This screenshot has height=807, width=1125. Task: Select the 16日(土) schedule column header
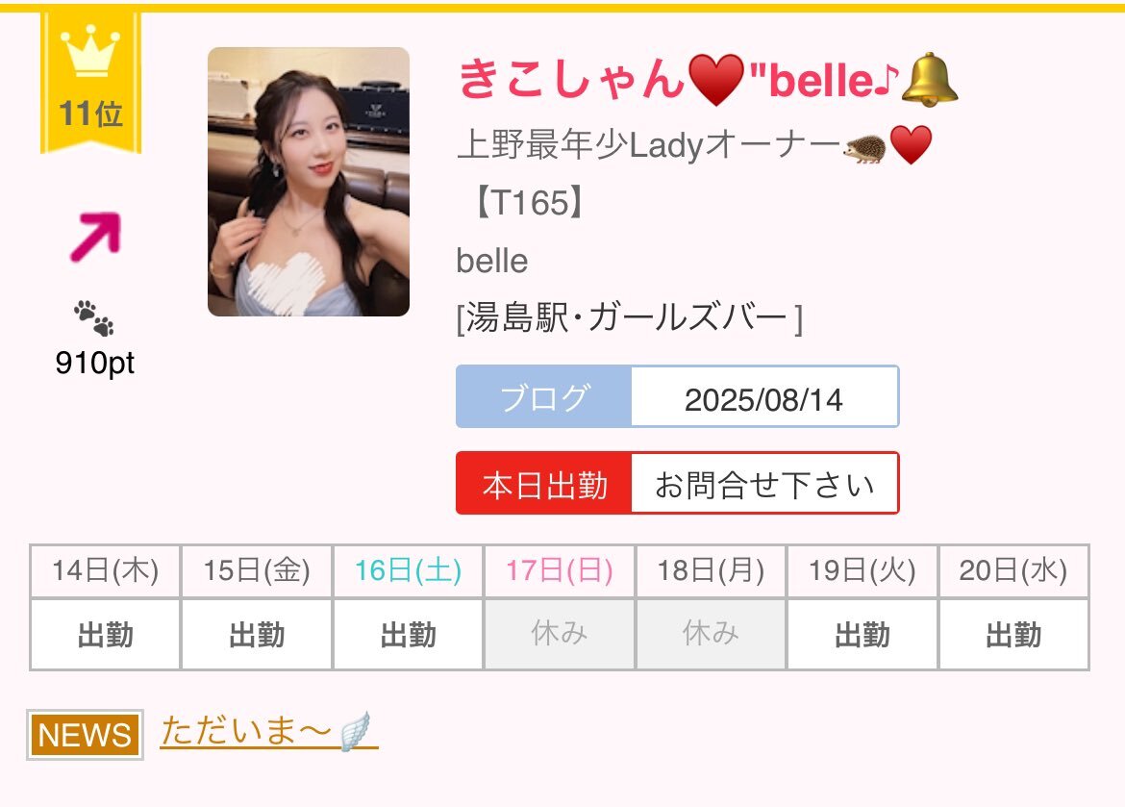(x=409, y=571)
